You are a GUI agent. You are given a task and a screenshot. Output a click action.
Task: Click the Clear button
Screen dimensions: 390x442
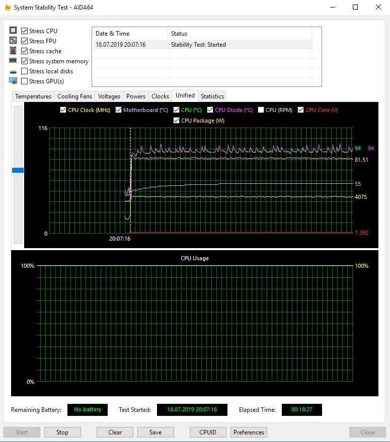pyautogui.click(x=115, y=432)
